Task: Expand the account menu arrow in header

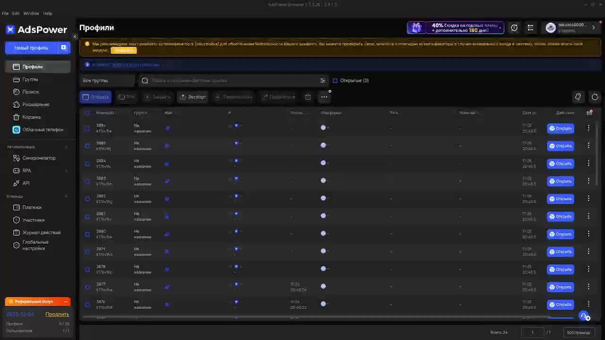Action: 594,28
